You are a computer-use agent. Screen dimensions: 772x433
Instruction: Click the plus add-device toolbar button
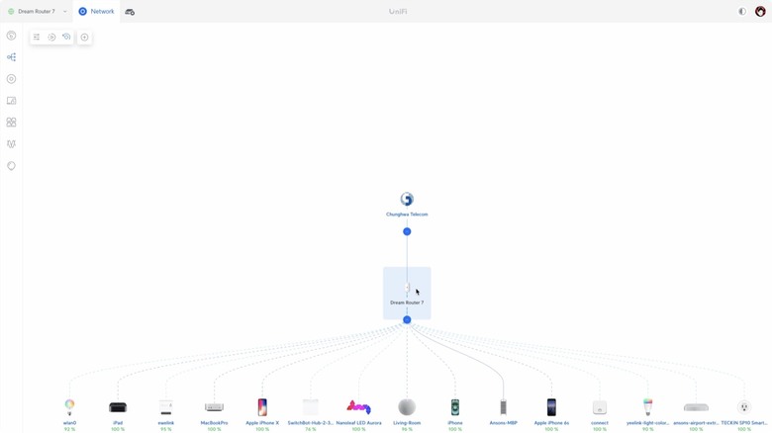pos(85,37)
